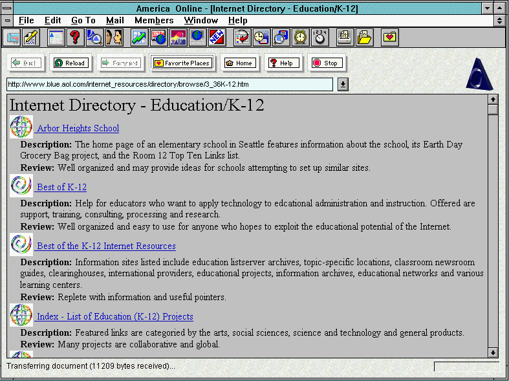
Task: Click the Reload button
Action: pos(70,63)
